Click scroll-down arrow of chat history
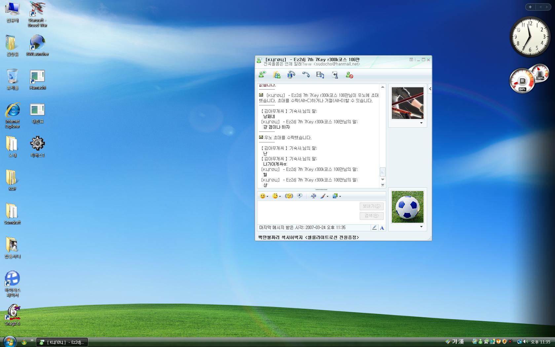This screenshot has width=555, height=347. pos(383,179)
